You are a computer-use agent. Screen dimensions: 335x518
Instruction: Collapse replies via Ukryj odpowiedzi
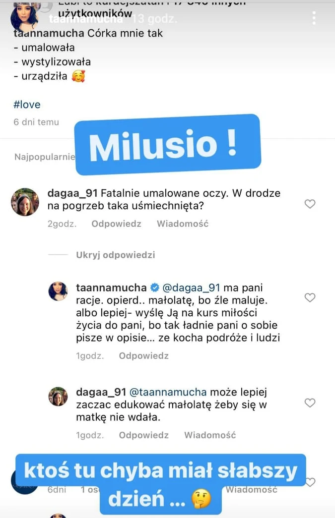pos(115,255)
